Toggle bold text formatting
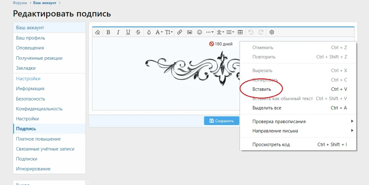369x185 pixels. pyautogui.click(x=108, y=32)
